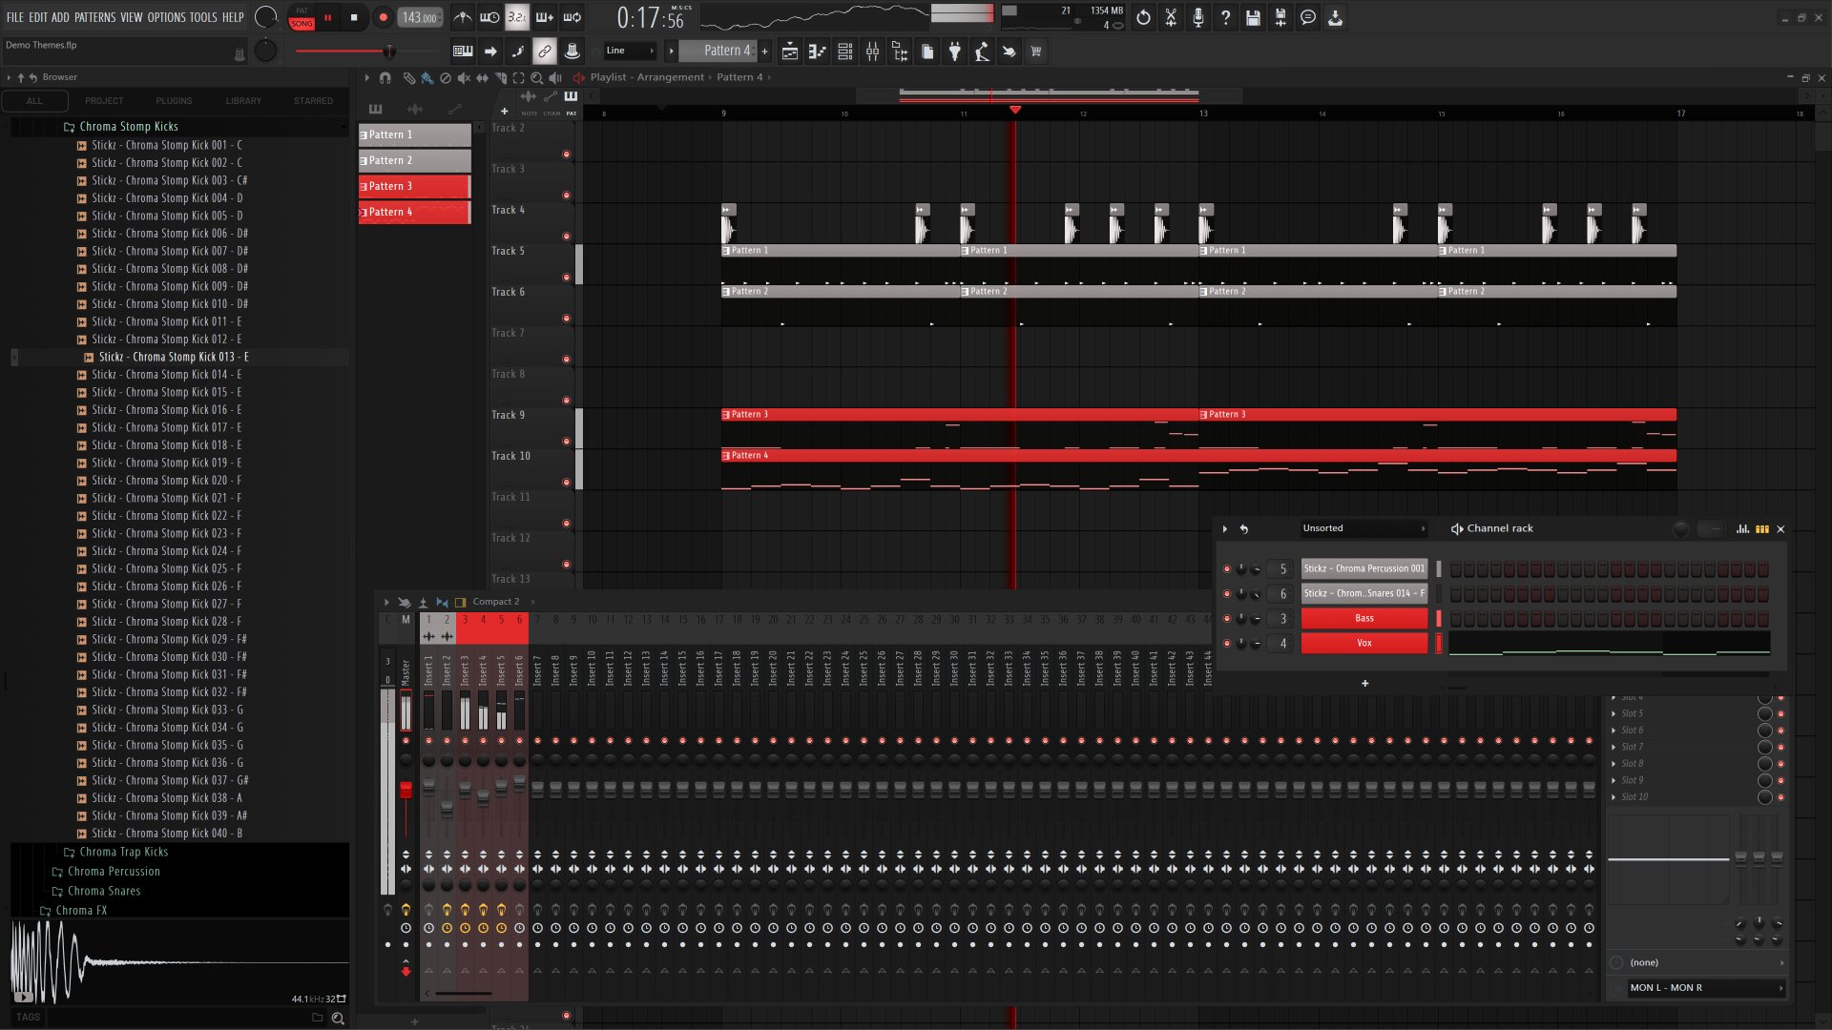Click the question mark help icon

coord(1226,17)
